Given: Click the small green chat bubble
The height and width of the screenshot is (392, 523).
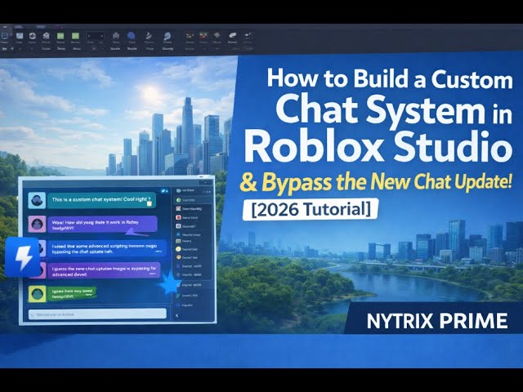Looking at the screenshot, I should (72, 294).
